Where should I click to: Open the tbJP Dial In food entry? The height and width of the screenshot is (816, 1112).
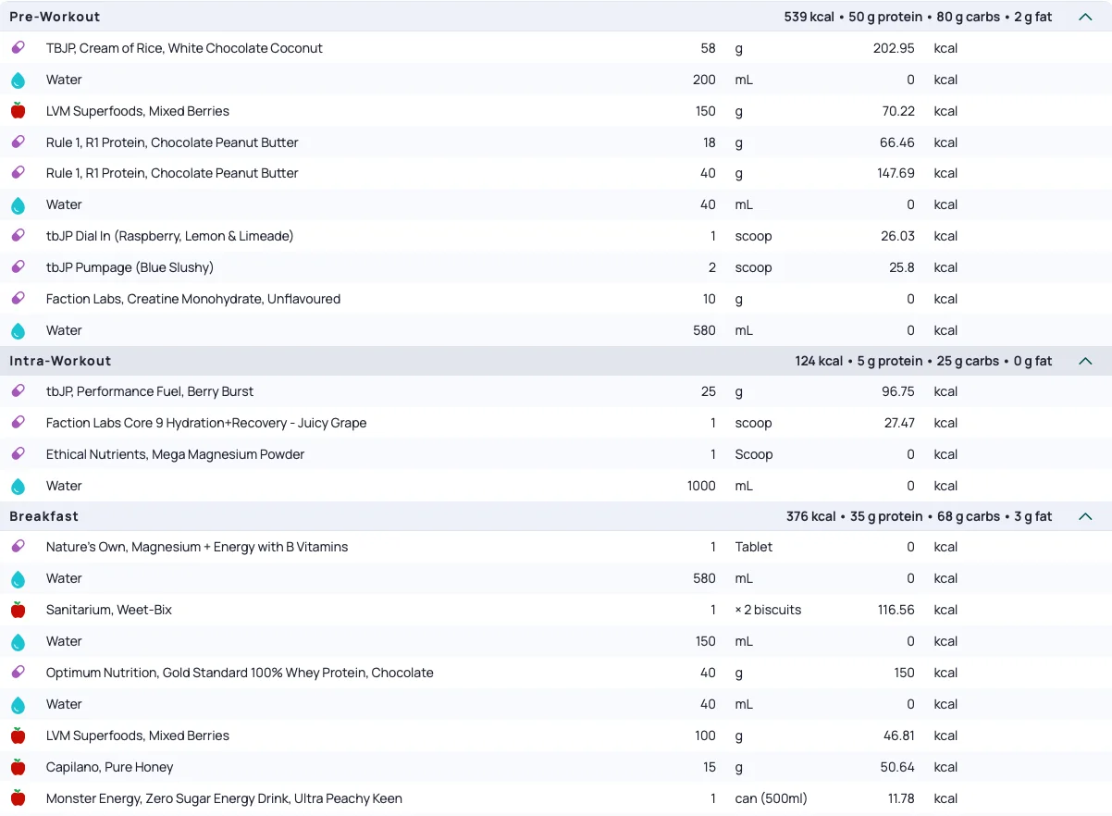pos(170,236)
